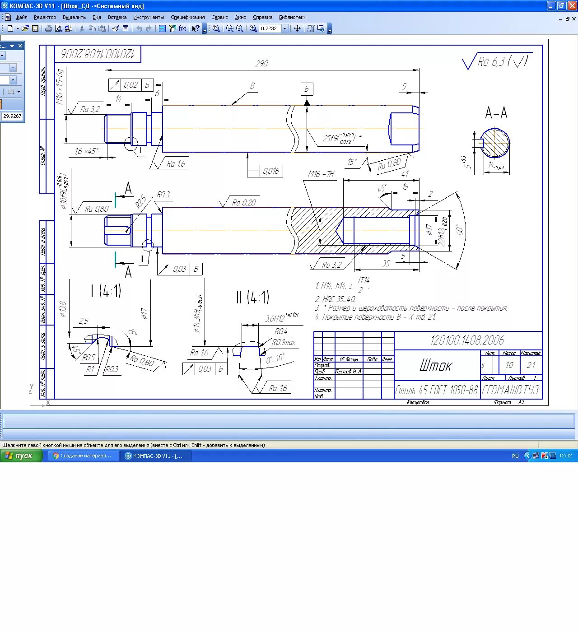Open the first dropdown arrow in the floating panel
Image resolution: width=578 pixels, height=633 pixels.
pos(2,56)
